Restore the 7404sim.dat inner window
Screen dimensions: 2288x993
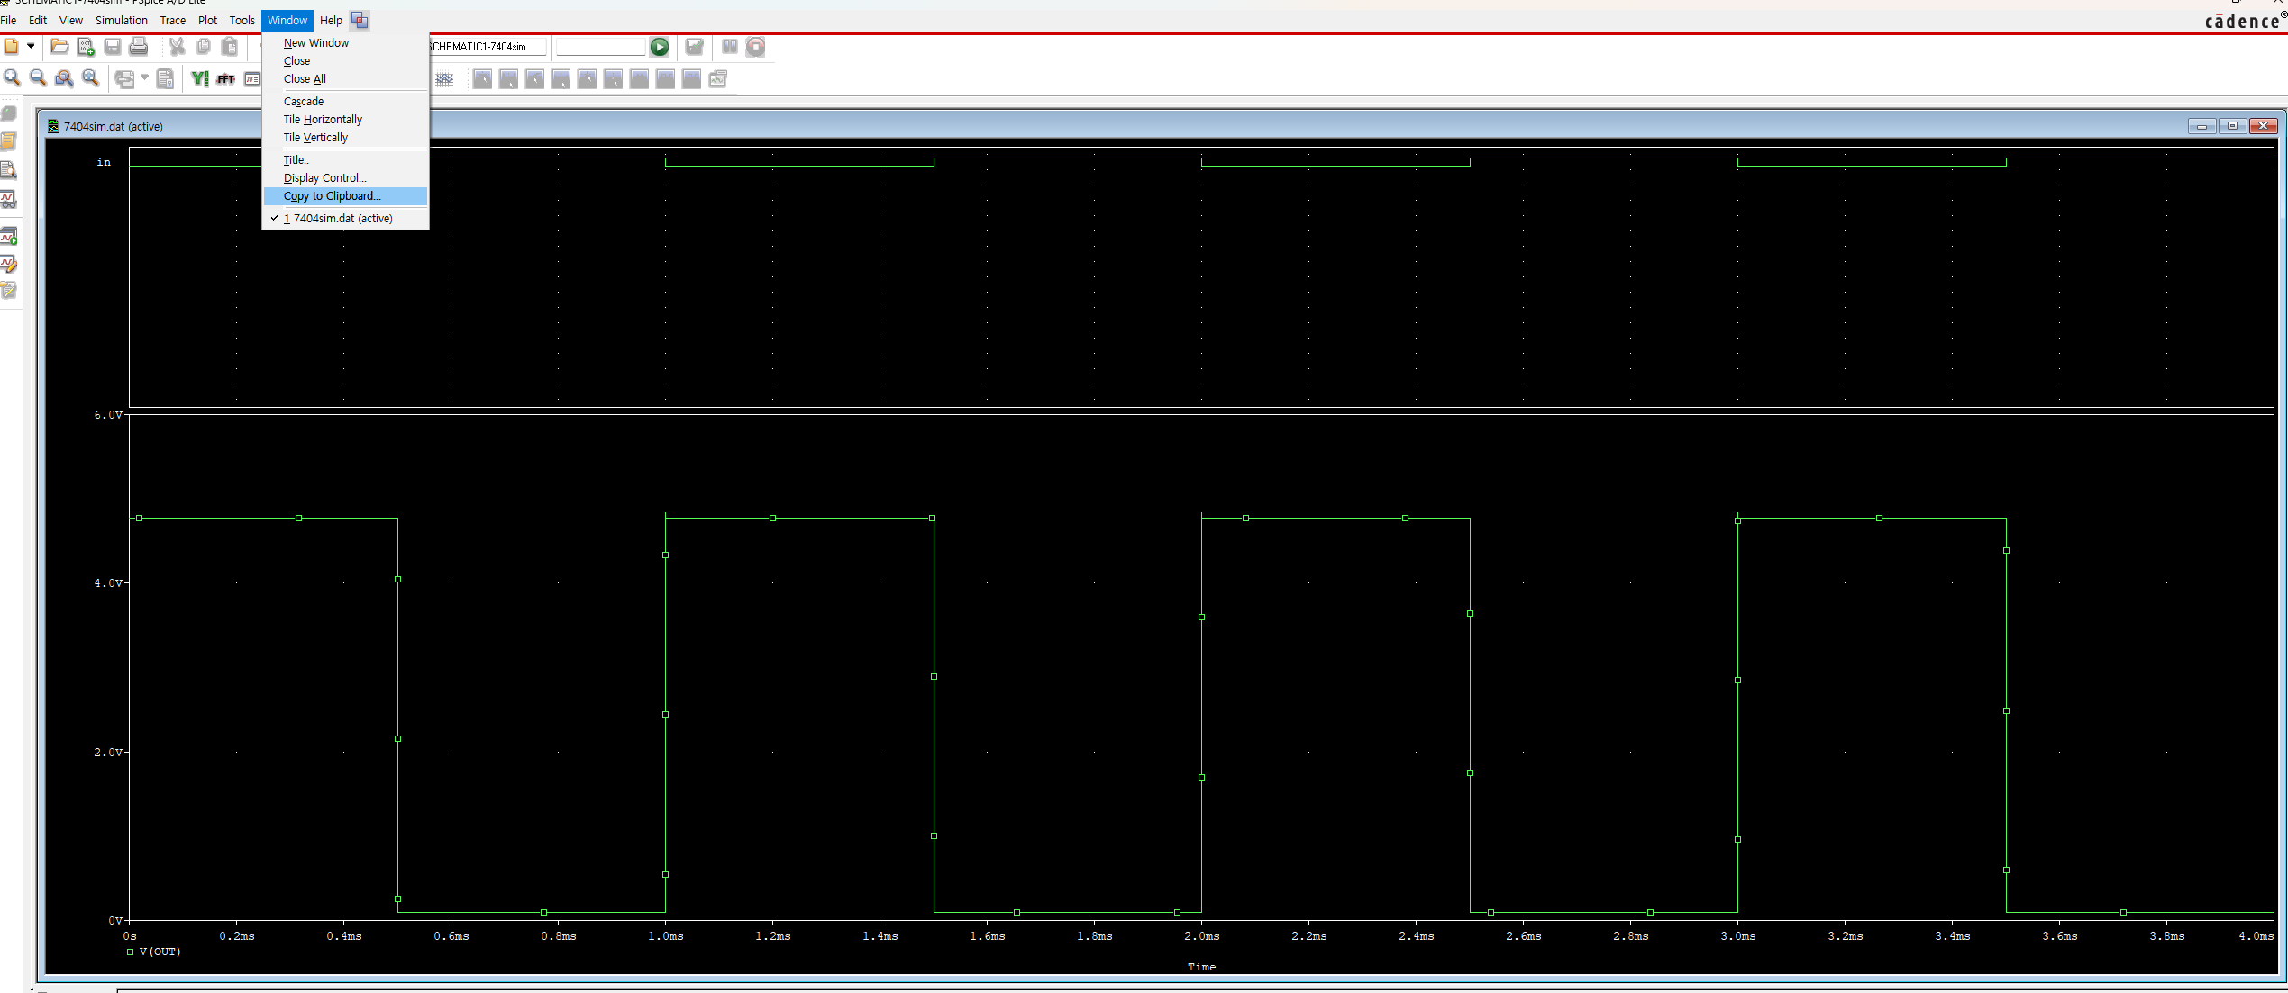2232,126
